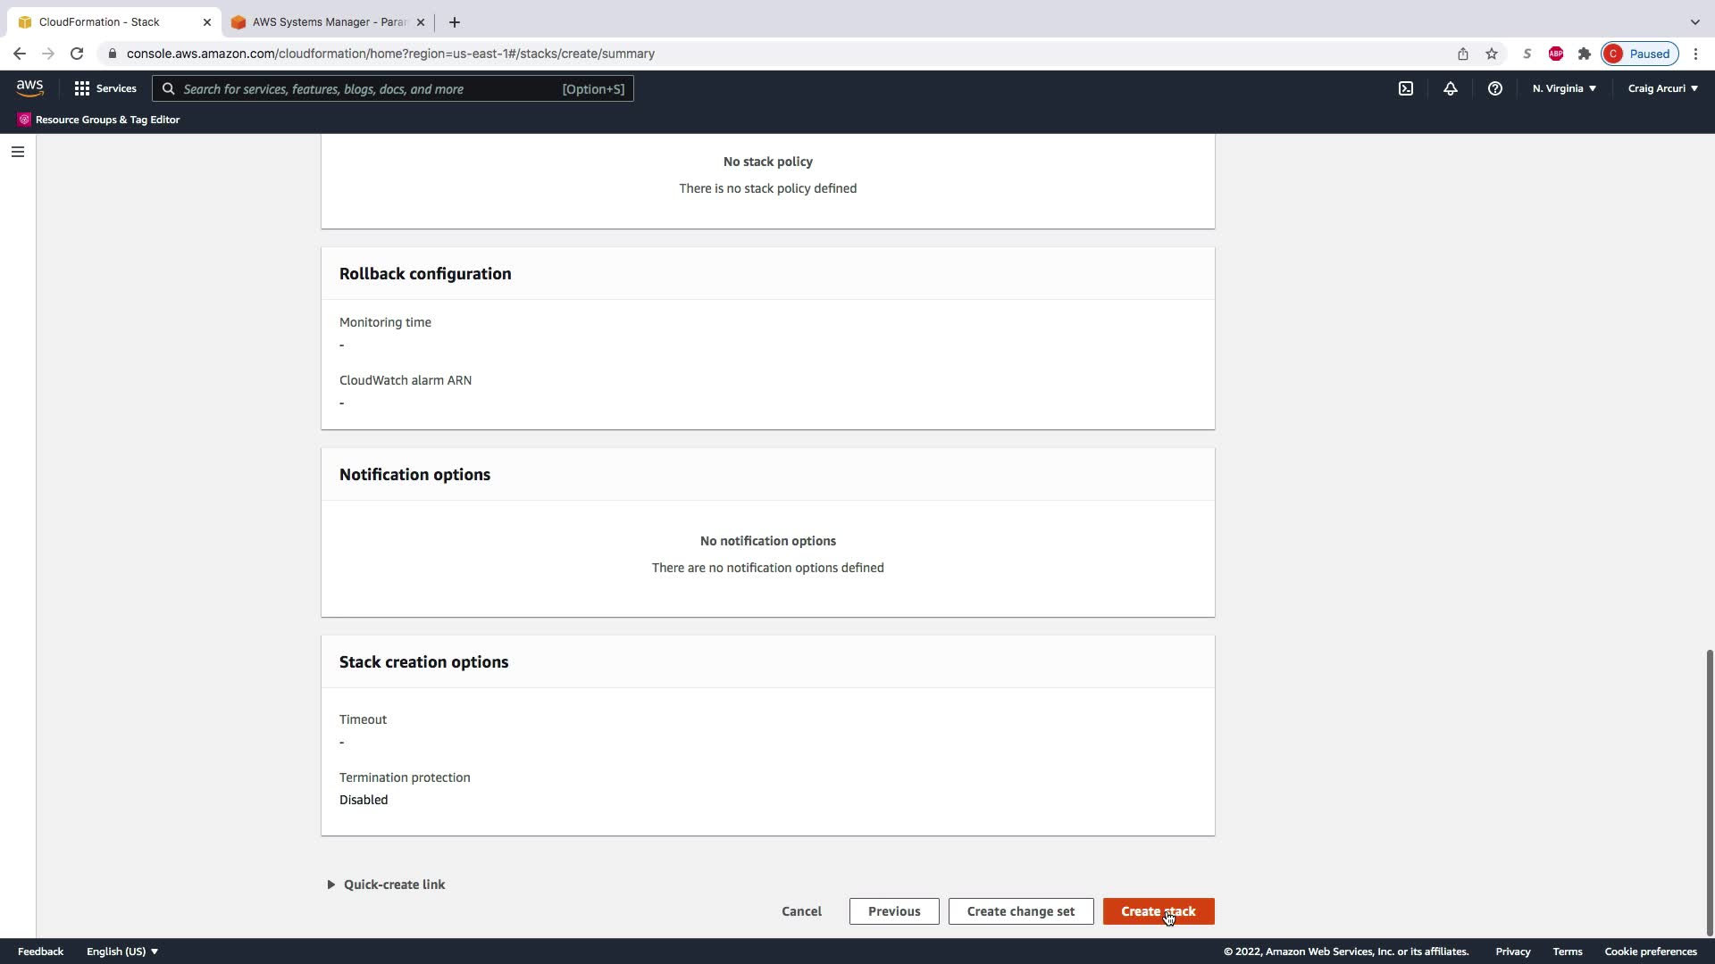The width and height of the screenshot is (1715, 964).
Task: Click the AdBlock Plus extension icon
Action: 1556,54
